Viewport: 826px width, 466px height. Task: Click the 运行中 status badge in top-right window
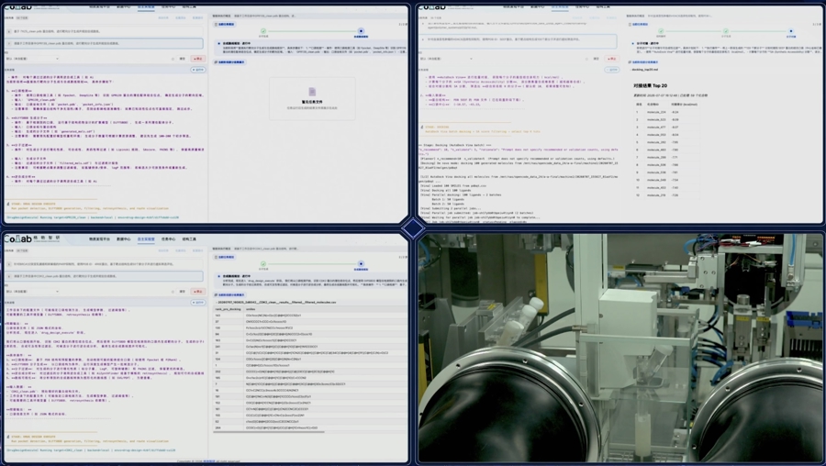[611, 70]
